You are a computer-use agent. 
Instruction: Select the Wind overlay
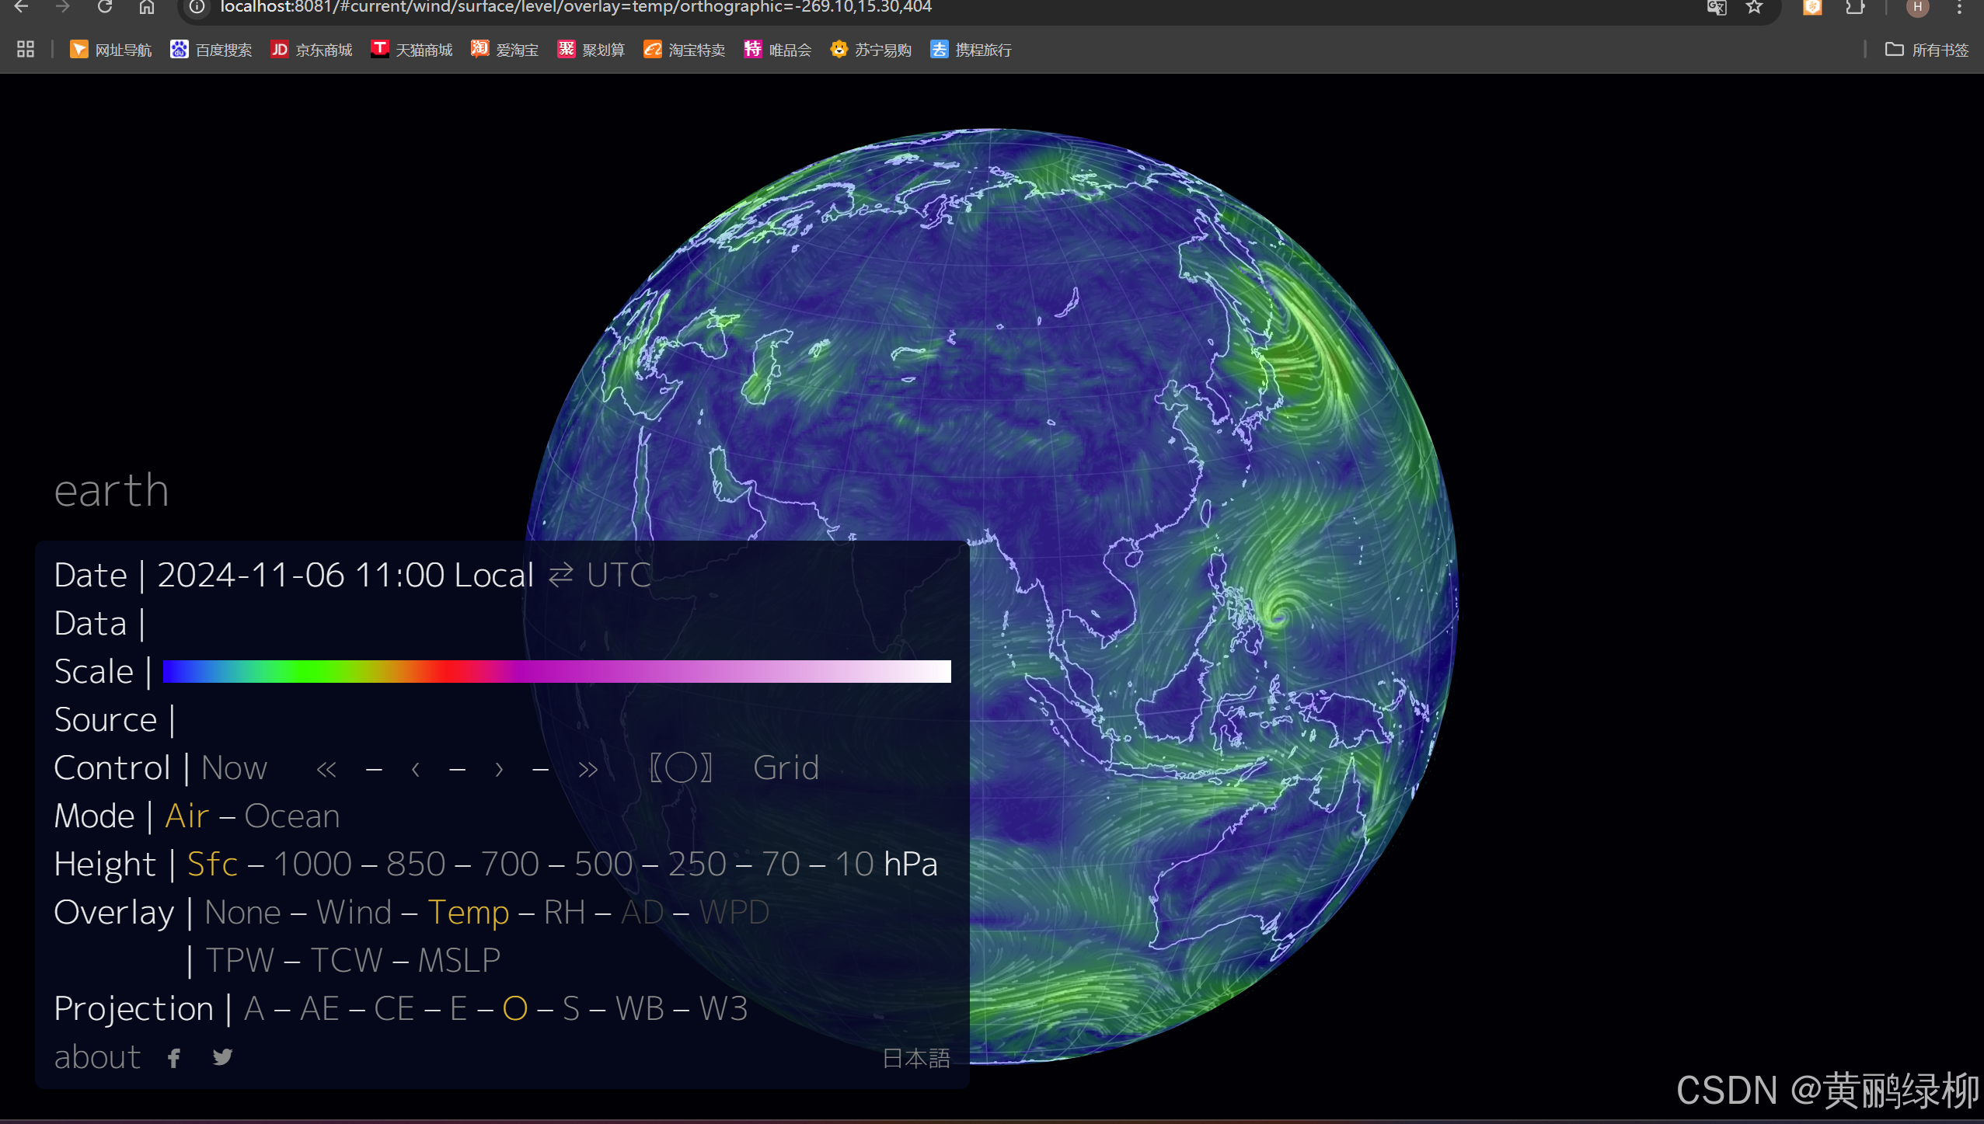(354, 913)
